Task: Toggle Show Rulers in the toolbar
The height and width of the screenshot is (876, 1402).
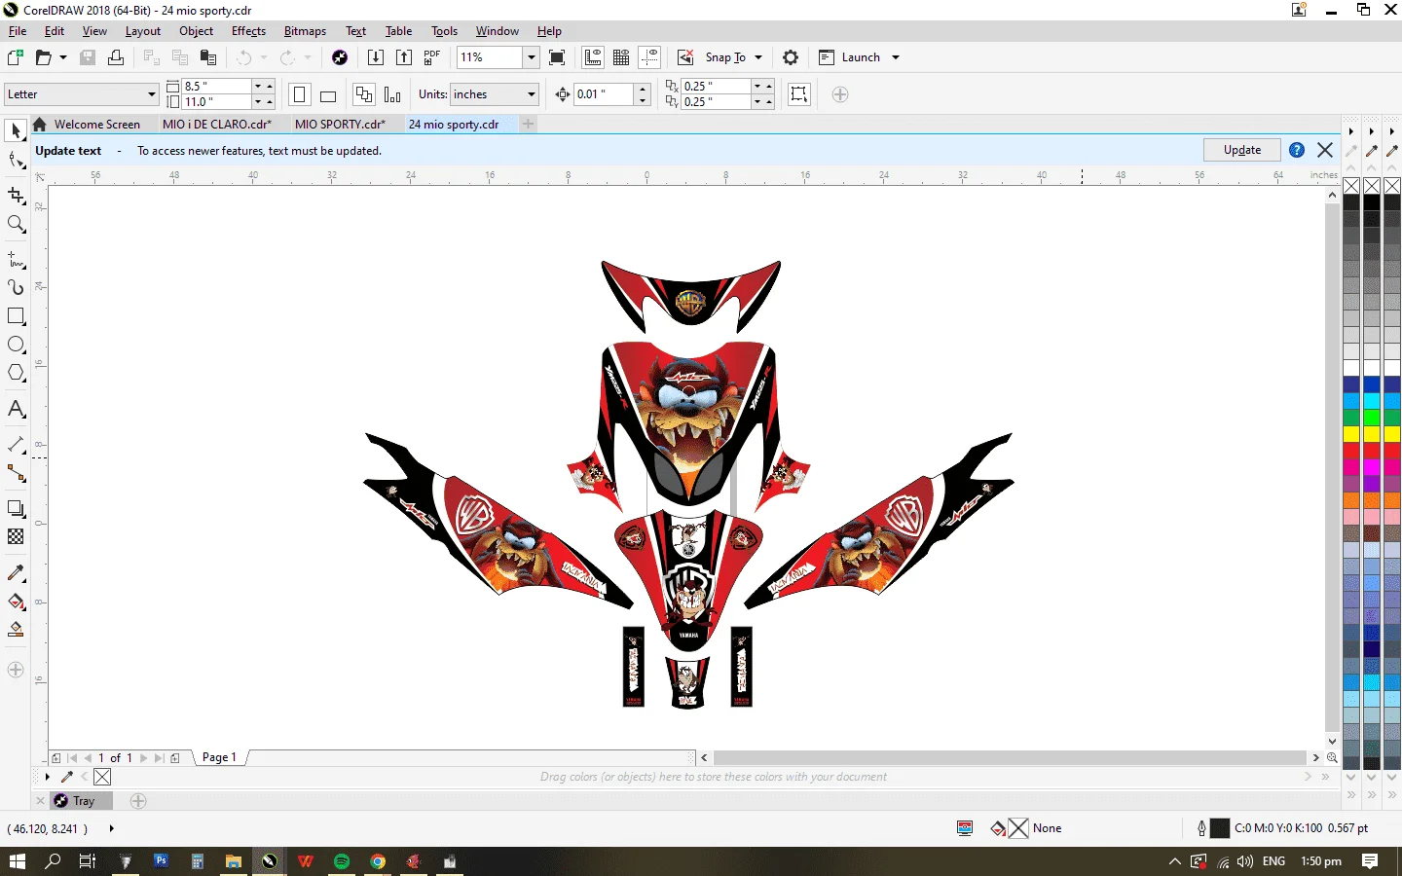Action: (x=593, y=57)
